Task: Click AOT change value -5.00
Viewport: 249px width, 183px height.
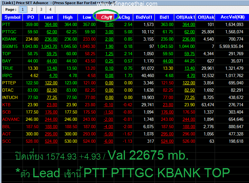Action: 108,134
